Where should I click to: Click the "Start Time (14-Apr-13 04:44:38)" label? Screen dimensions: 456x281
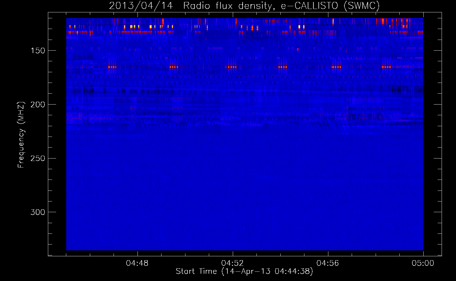point(244,271)
